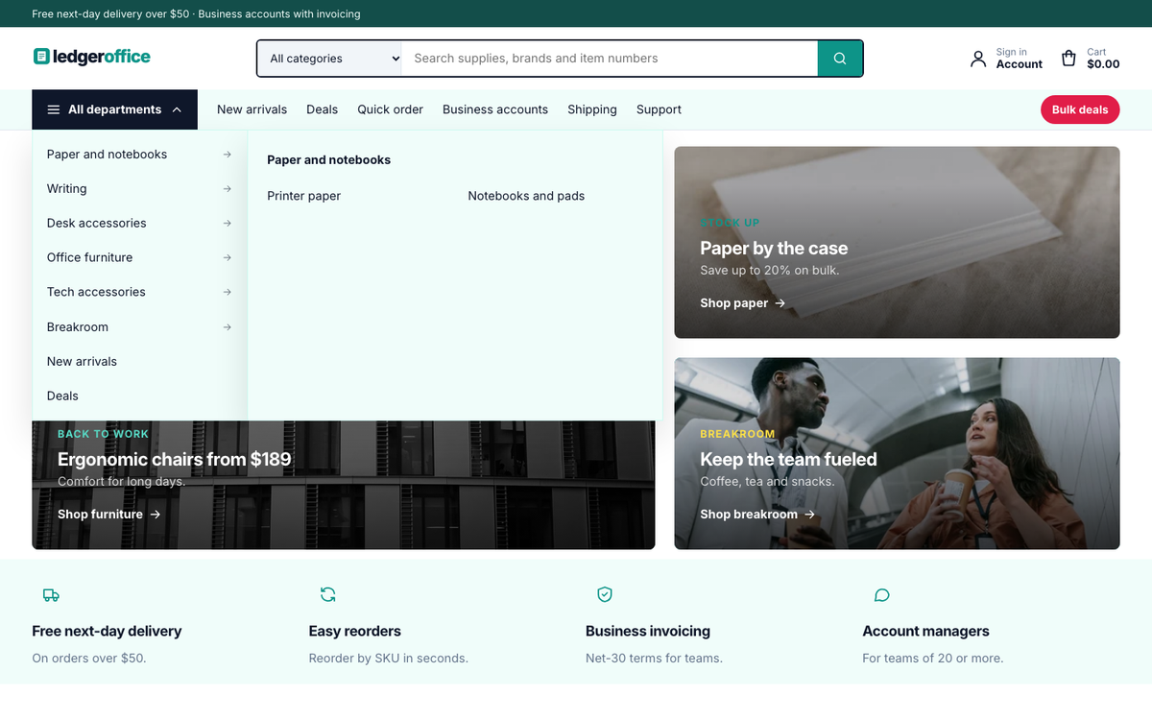
Task: Click Net-30 terms for teams text
Action: [x=654, y=658]
